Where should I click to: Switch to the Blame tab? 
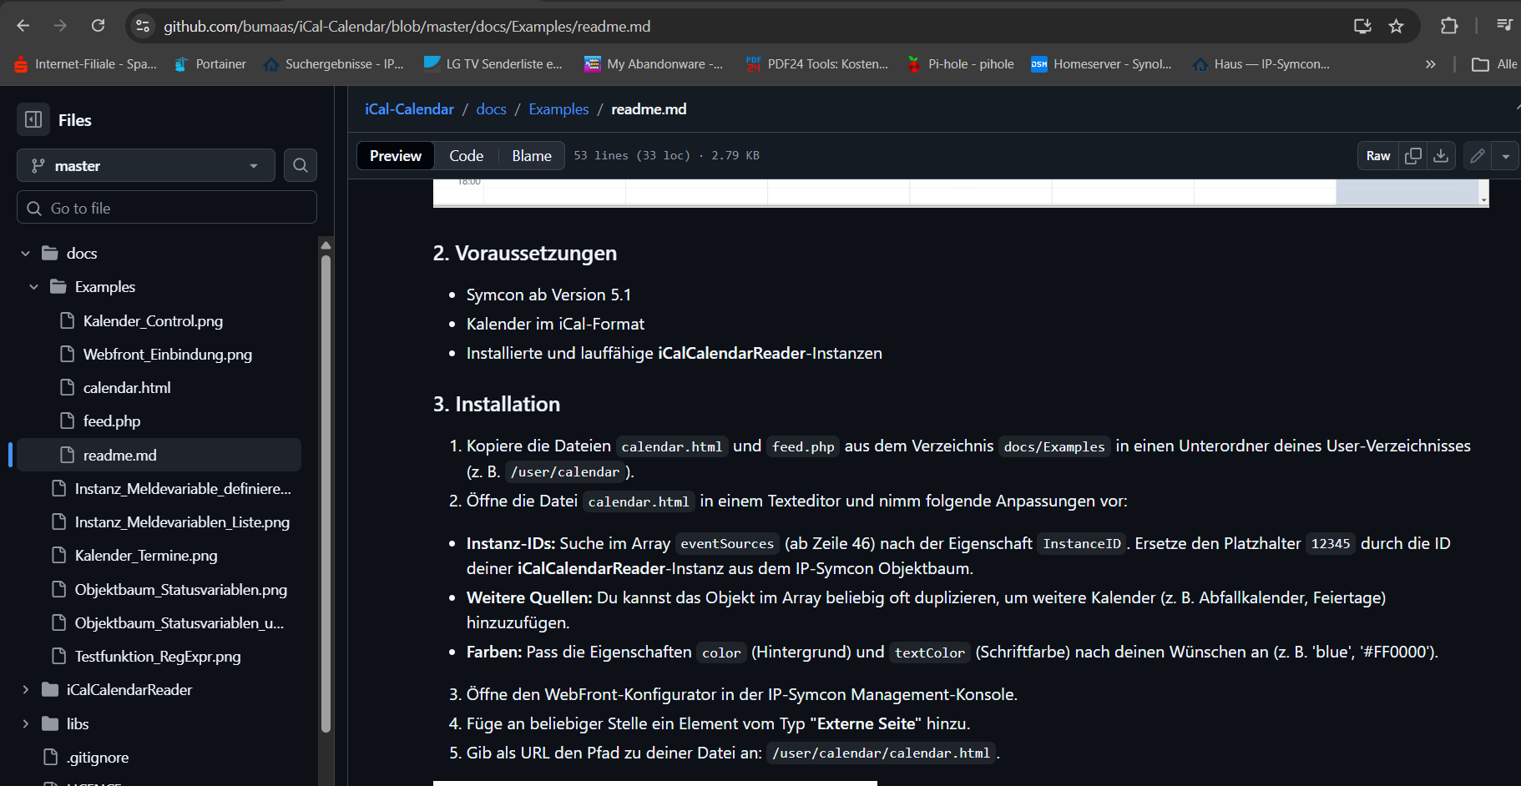[531, 156]
